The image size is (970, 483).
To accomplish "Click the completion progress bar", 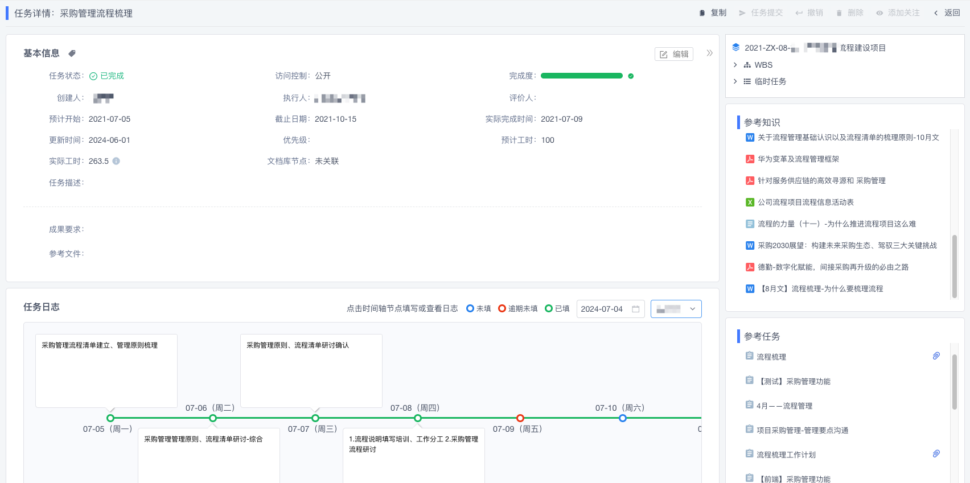I will [x=582, y=76].
